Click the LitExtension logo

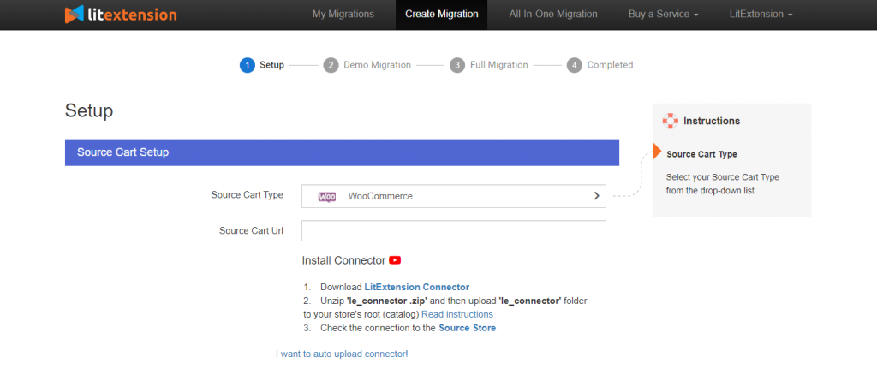pyautogui.click(x=121, y=15)
